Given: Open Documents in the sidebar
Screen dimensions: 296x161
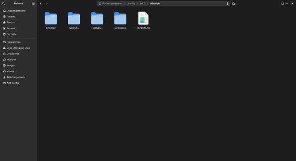Looking at the screenshot, I should [18, 54].
